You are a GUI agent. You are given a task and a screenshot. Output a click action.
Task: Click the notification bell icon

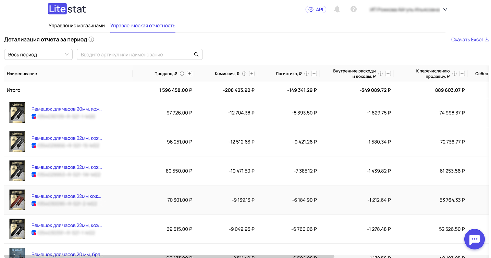pyautogui.click(x=337, y=9)
